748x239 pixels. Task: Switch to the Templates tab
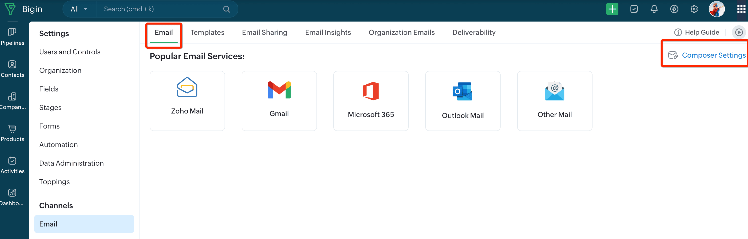click(x=207, y=33)
